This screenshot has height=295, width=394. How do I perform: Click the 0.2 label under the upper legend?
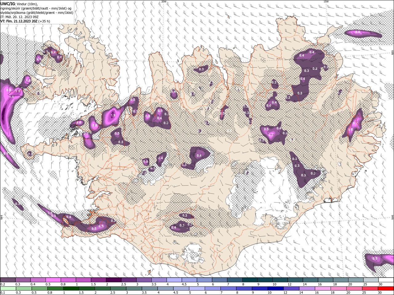2,284
